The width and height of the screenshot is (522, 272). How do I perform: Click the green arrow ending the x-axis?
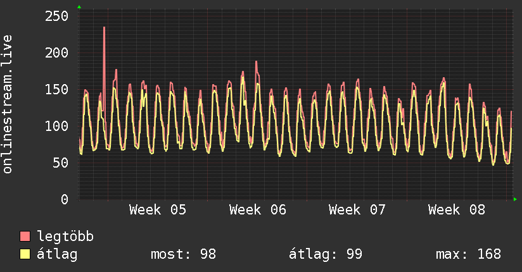coord(515,199)
